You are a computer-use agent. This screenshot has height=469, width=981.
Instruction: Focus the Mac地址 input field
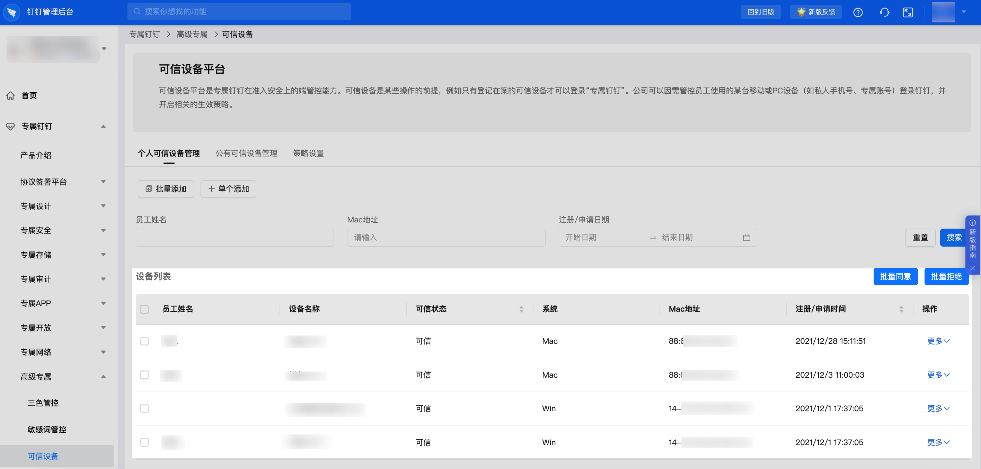[445, 237]
